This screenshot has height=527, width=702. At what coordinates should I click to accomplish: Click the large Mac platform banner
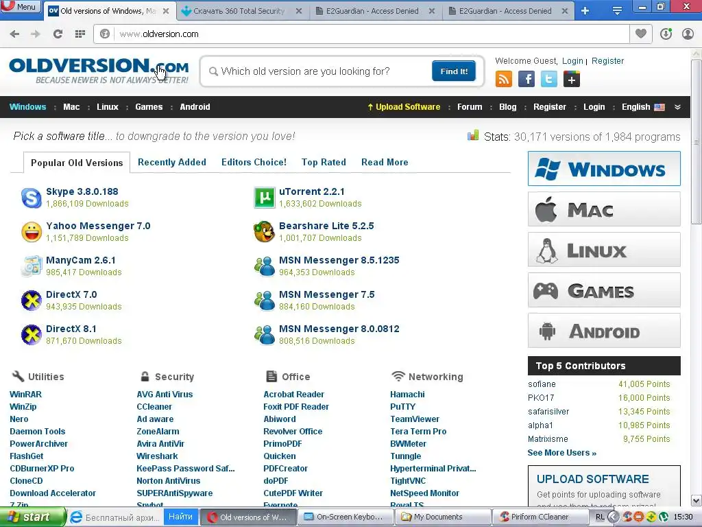(x=604, y=209)
